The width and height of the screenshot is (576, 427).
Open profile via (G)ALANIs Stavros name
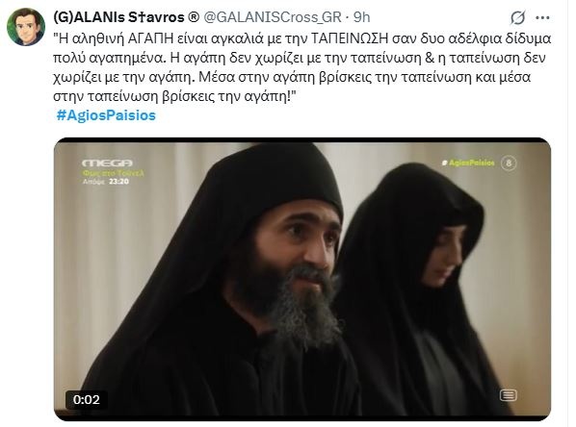[119, 17]
